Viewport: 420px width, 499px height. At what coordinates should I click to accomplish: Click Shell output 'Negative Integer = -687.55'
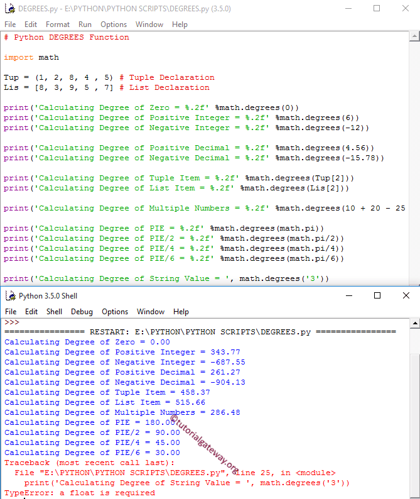coord(125,363)
